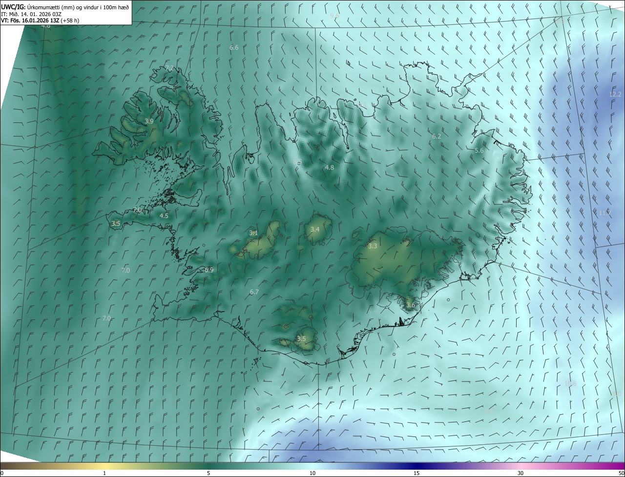Image resolution: width=625 pixels, height=477 pixels.
Task: Click the precipitation value 3.1 on the glacier
Action: (x=253, y=233)
